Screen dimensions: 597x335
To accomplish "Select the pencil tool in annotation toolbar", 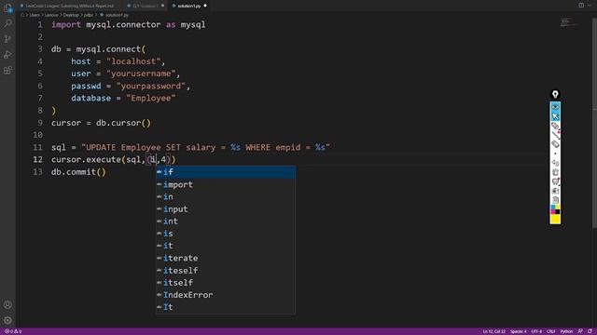I will tap(555, 126).
